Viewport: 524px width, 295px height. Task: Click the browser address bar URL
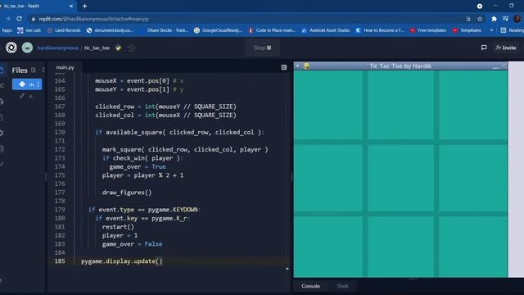[x=93, y=19]
